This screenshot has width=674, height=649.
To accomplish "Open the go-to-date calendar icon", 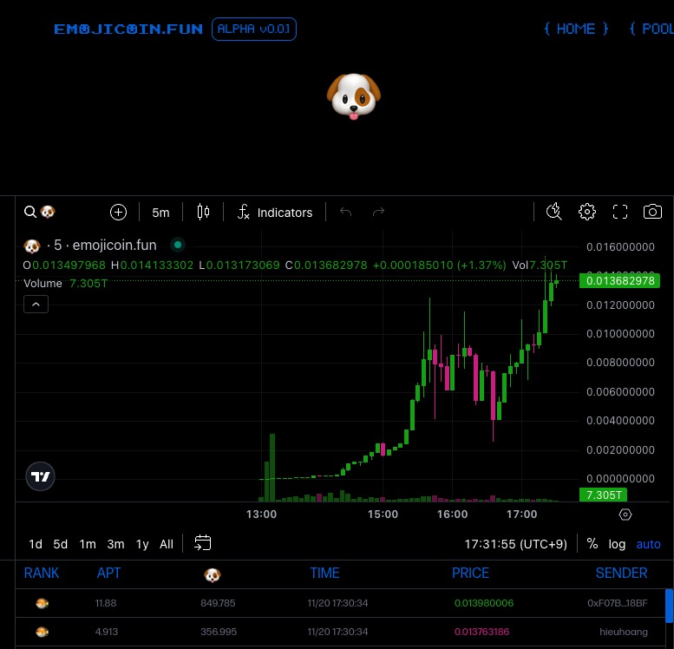I will pyautogui.click(x=202, y=543).
